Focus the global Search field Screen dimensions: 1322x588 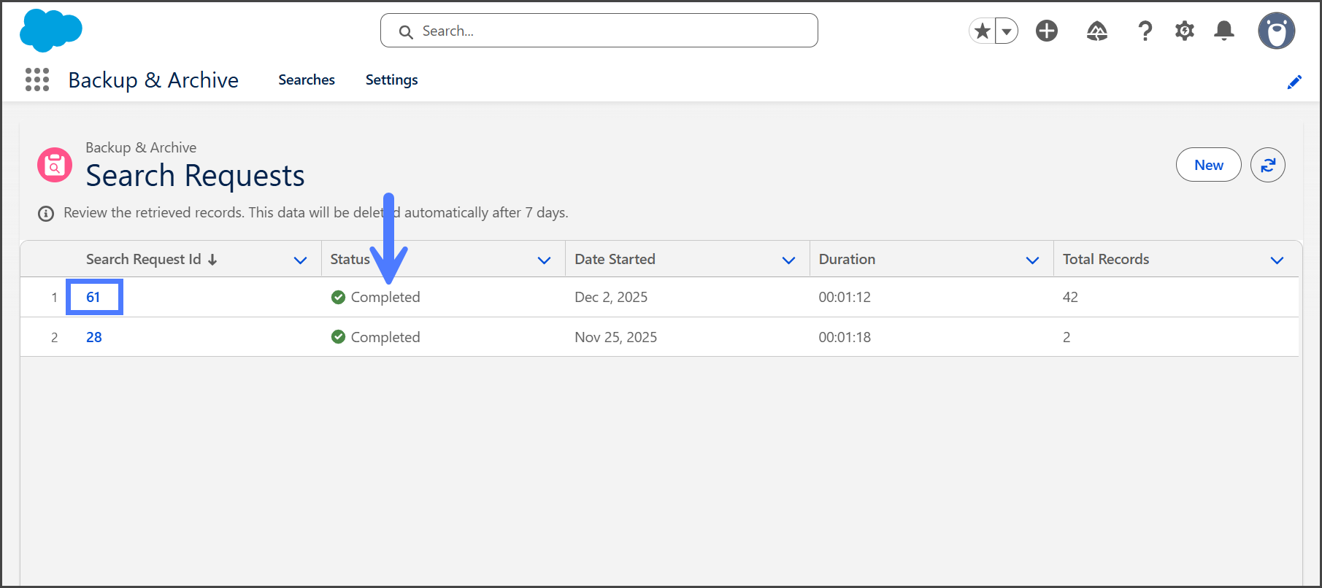pos(599,31)
